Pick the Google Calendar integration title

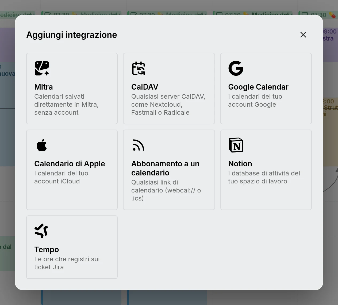[x=258, y=87]
